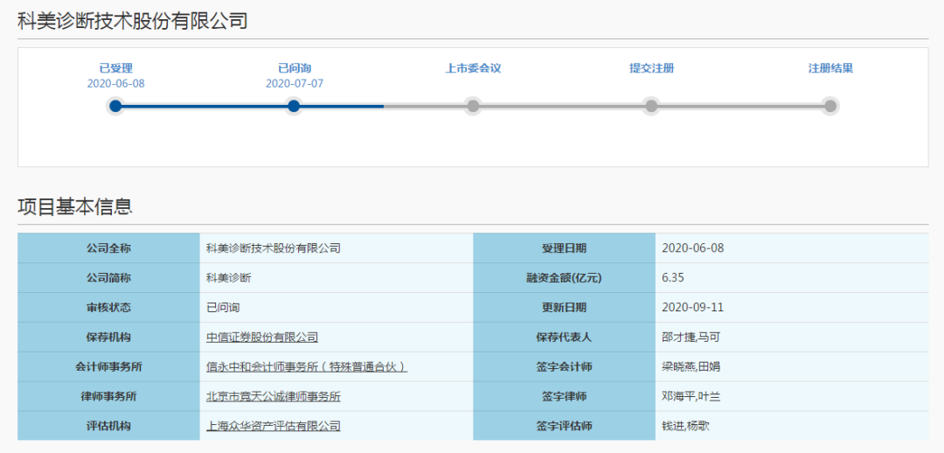Click the 2020-09-11 update date value
The width and height of the screenshot is (944, 453).
[692, 307]
